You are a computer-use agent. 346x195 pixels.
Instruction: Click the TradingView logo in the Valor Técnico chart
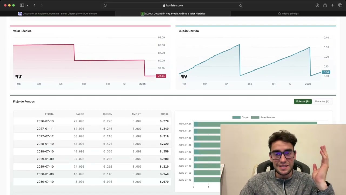(18, 77)
